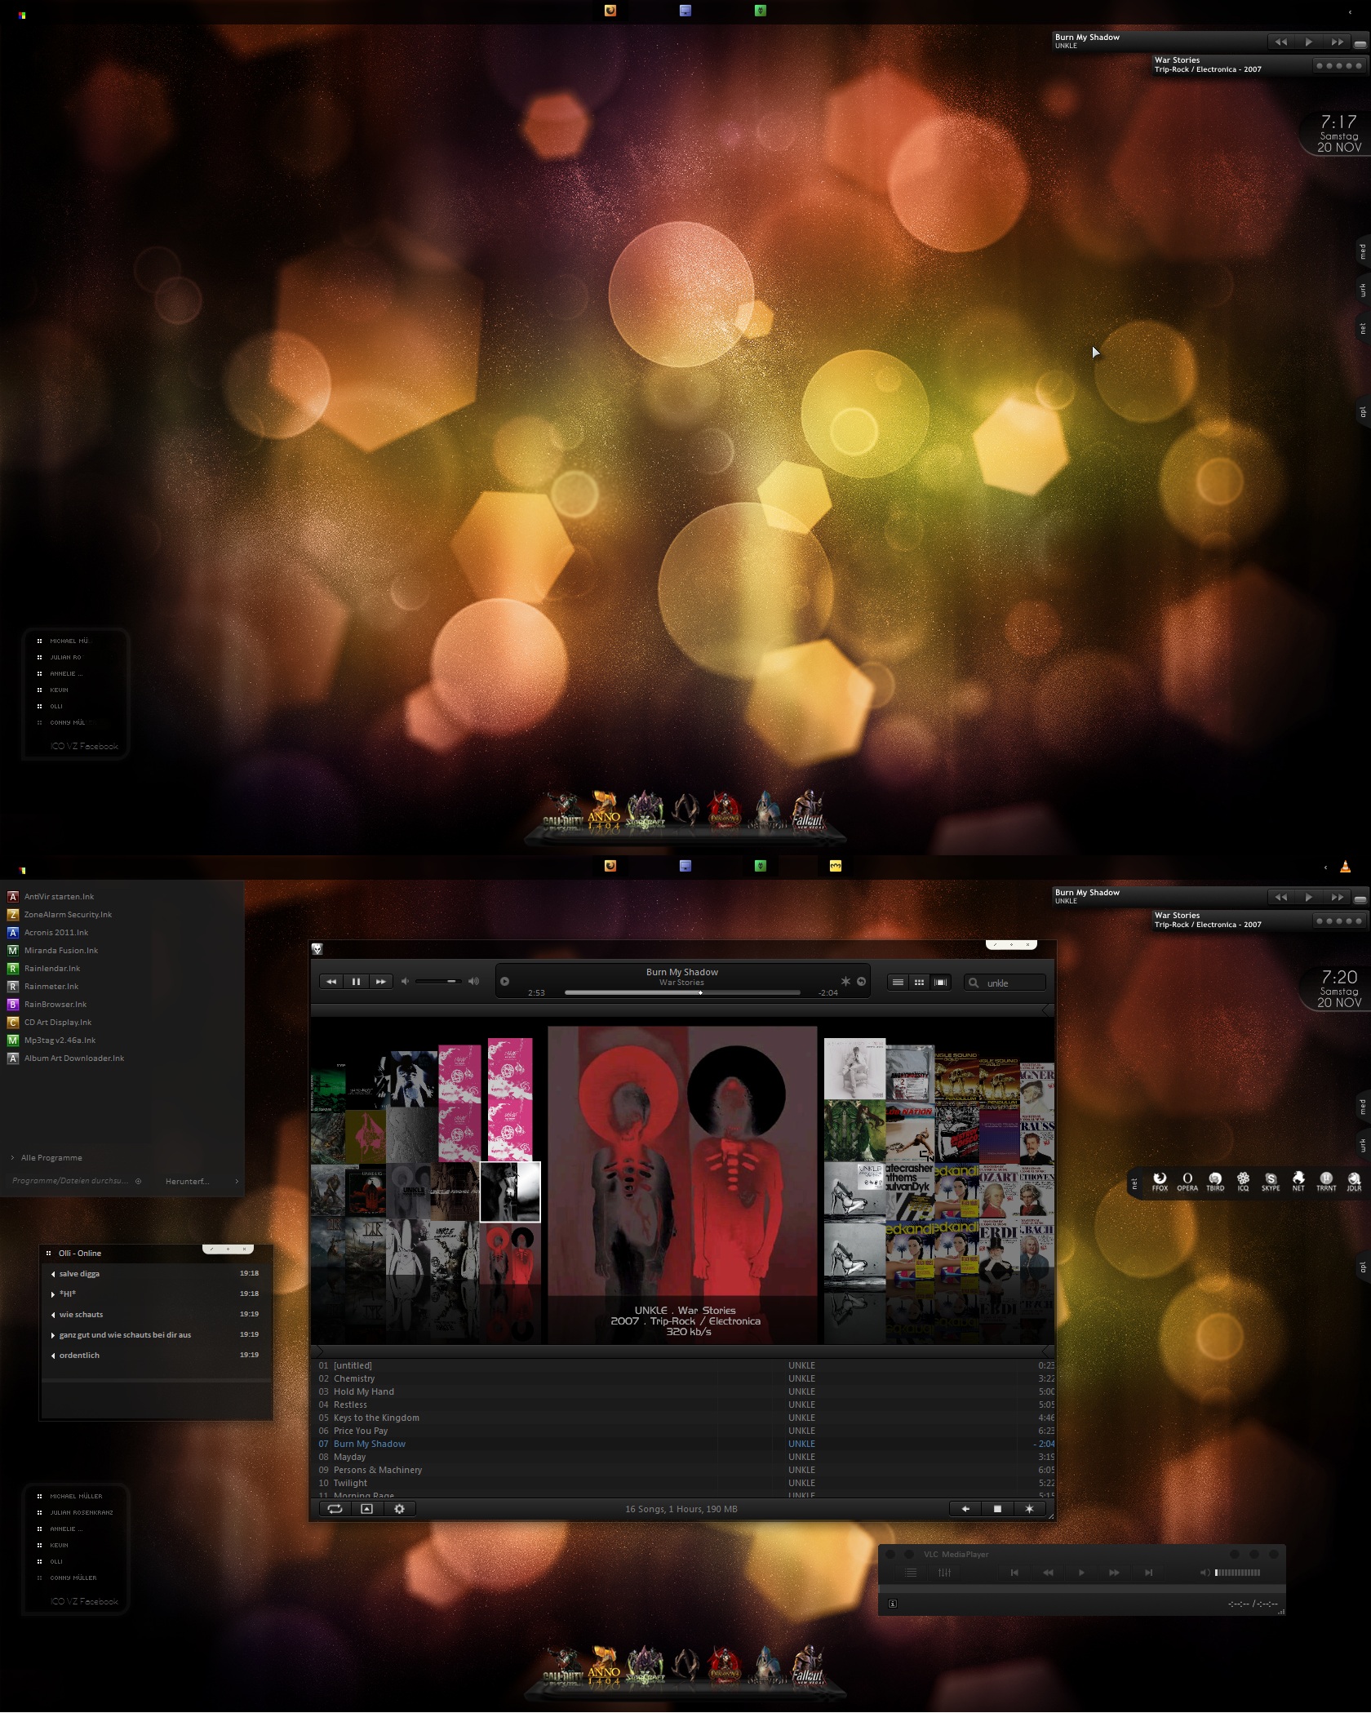The width and height of the screenshot is (1371, 1713).
Task: Mute using the low speaker icon in the music player
Action: 405,981
